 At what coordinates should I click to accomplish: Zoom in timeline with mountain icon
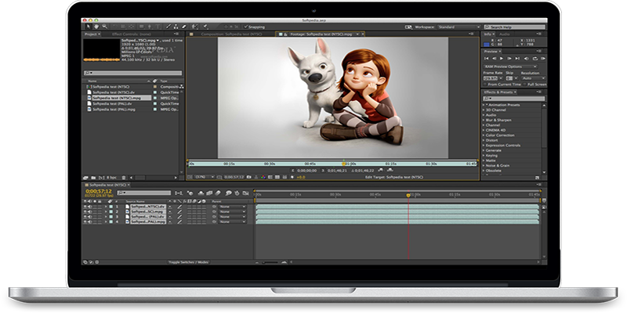point(285,262)
